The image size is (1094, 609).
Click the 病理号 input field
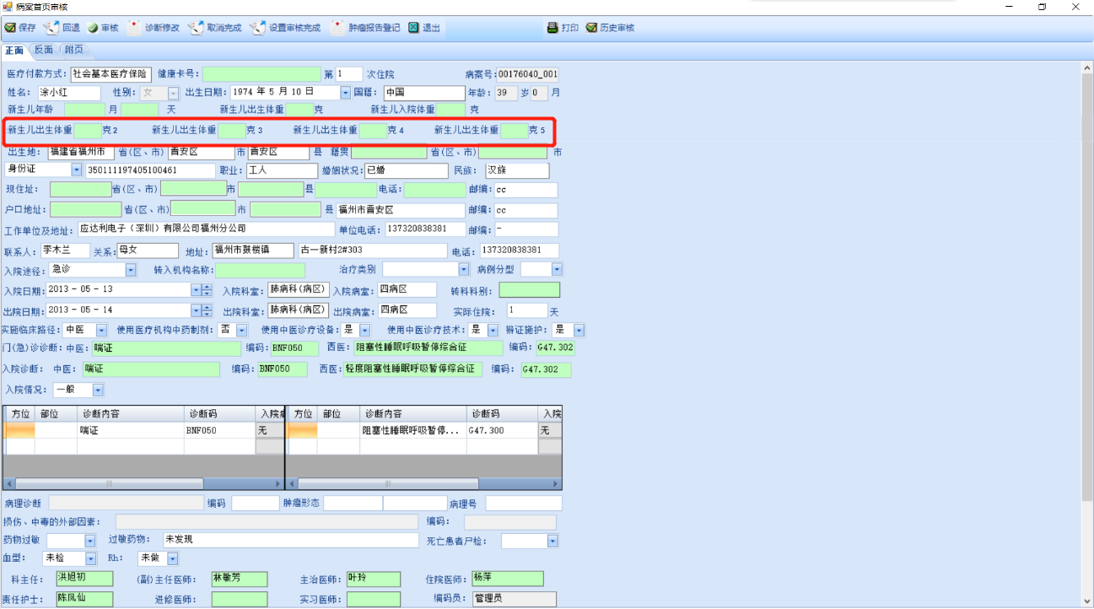(524, 504)
